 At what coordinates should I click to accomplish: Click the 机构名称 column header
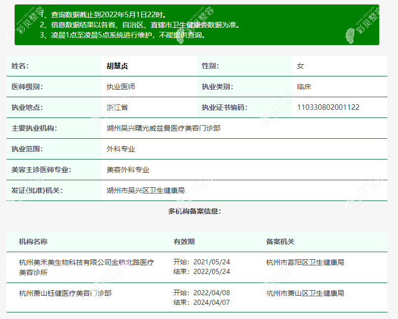(34, 242)
